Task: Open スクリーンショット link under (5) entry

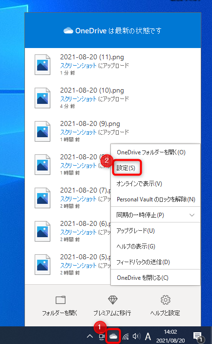Action: point(78,266)
